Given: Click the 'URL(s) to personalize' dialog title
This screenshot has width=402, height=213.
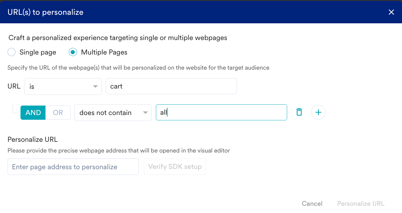Looking at the screenshot, I should [x=45, y=12].
